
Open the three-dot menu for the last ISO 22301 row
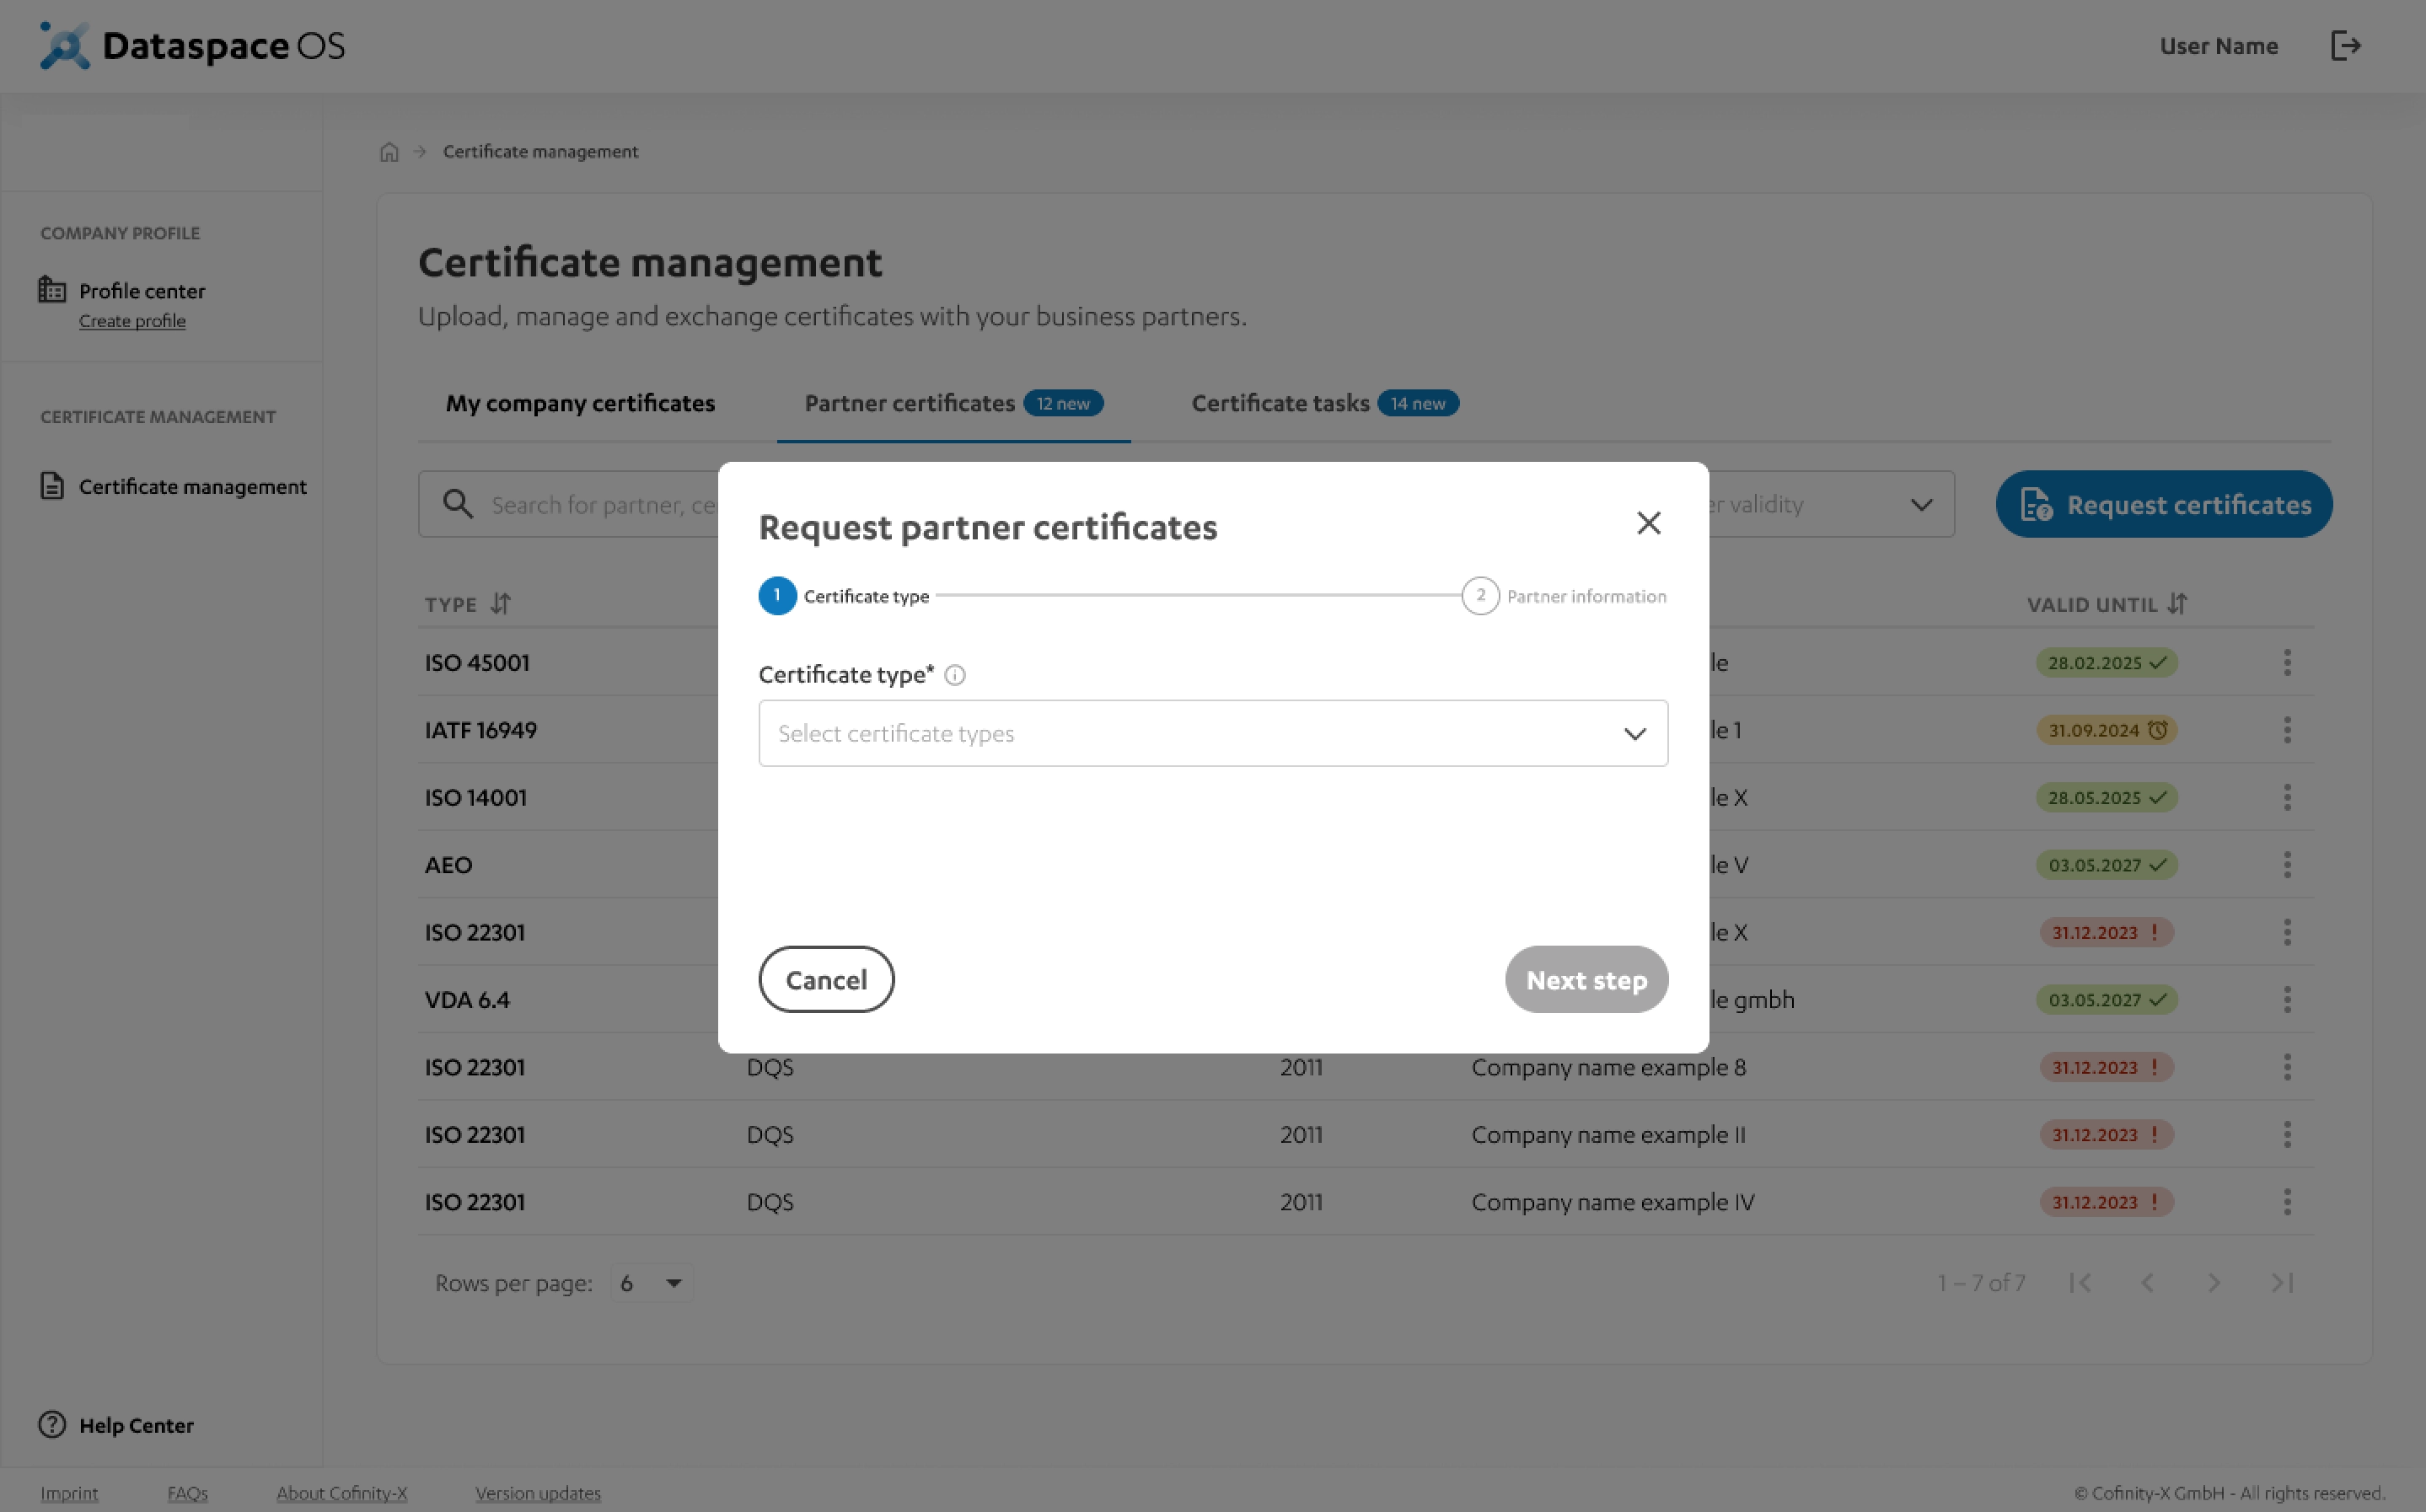tap(2287, 1202)
